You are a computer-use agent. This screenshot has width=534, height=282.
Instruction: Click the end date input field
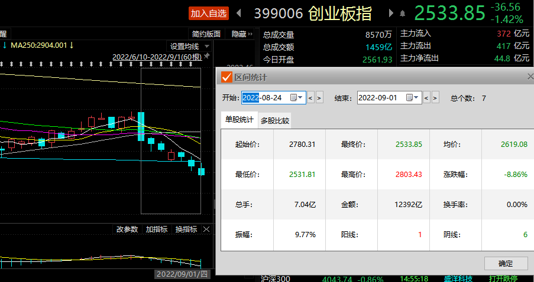[x=381, y=97]
